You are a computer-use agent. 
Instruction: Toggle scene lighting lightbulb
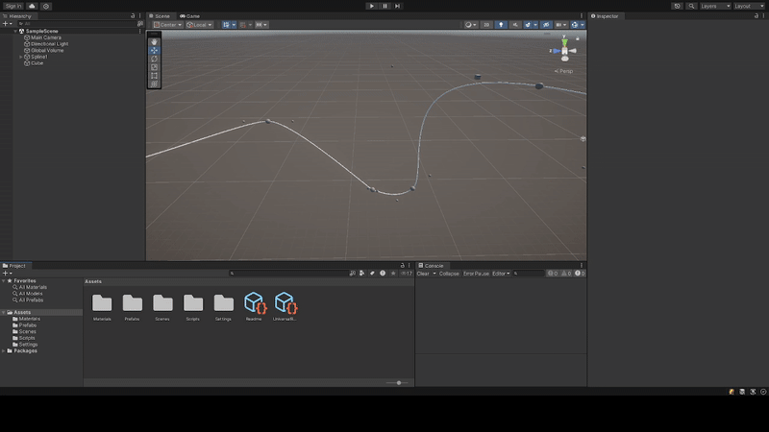[501, 25]
